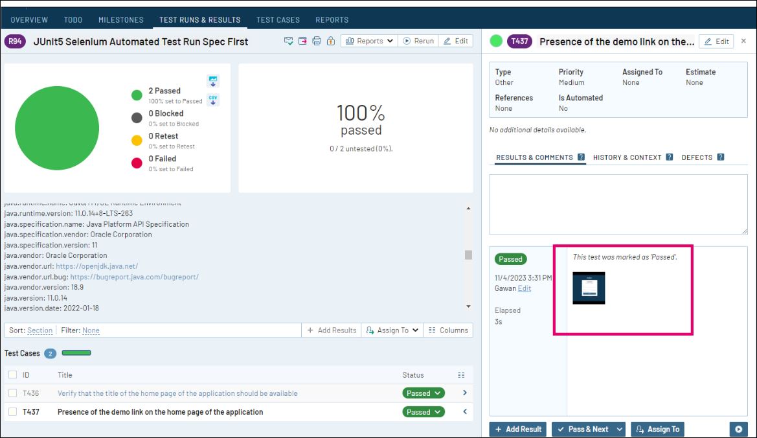This screenshot has width=757, height=438.
Task: Check the header checkbox to select all test cases
Action: [12, 375]
